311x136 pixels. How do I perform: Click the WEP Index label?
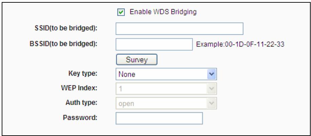point(82,87)
